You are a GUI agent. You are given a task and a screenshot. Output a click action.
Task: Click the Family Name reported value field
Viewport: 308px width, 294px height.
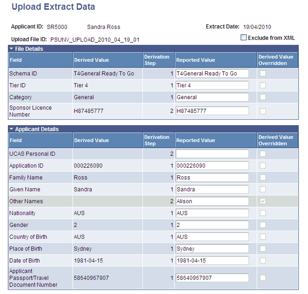[212, 178]
